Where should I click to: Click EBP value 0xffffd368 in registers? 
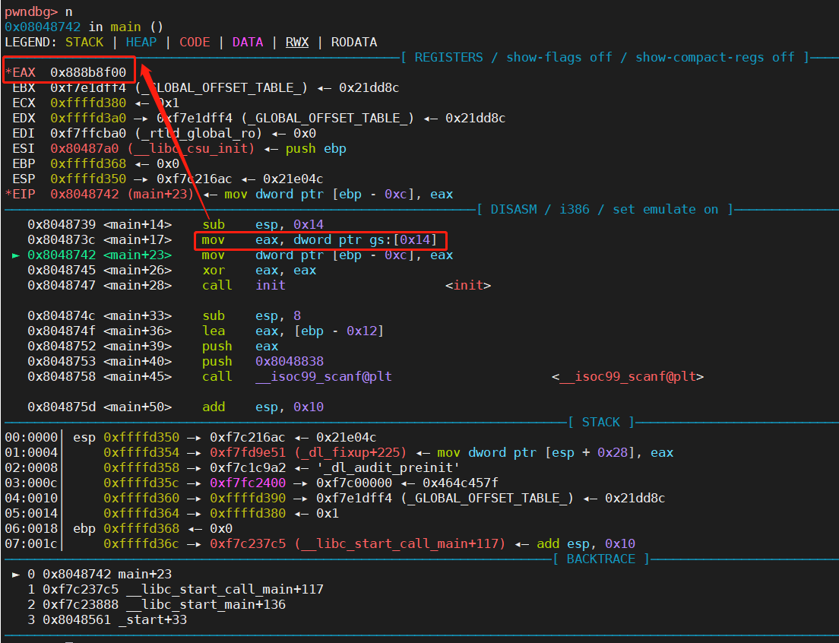point(88,163)
